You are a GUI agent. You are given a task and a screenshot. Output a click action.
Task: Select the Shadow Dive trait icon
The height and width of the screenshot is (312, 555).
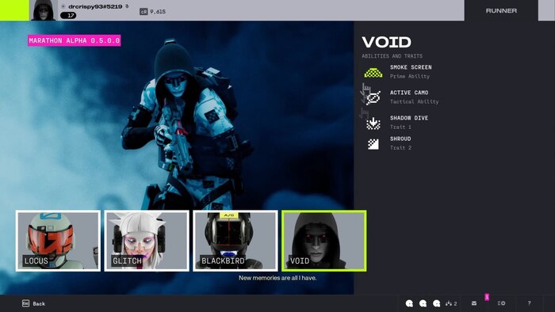373,123
